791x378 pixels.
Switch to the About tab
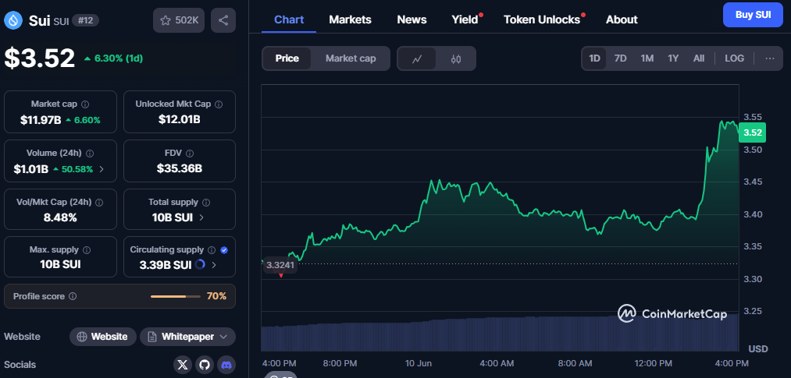coord(622,19)
